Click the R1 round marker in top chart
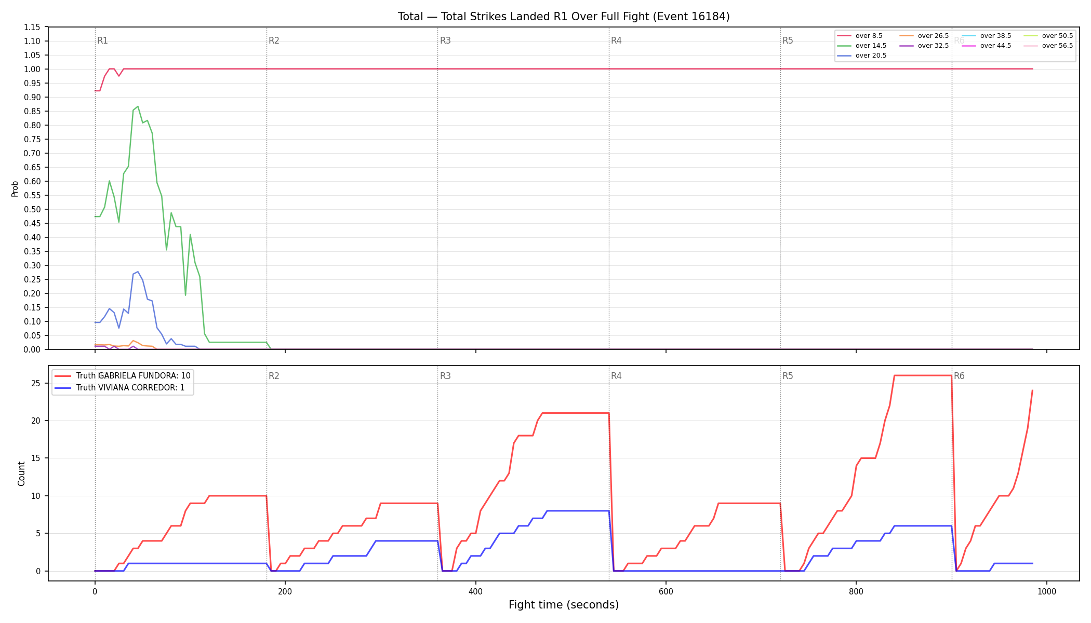This screenshot has width=1091, height=623. click(x=102, y=40)
